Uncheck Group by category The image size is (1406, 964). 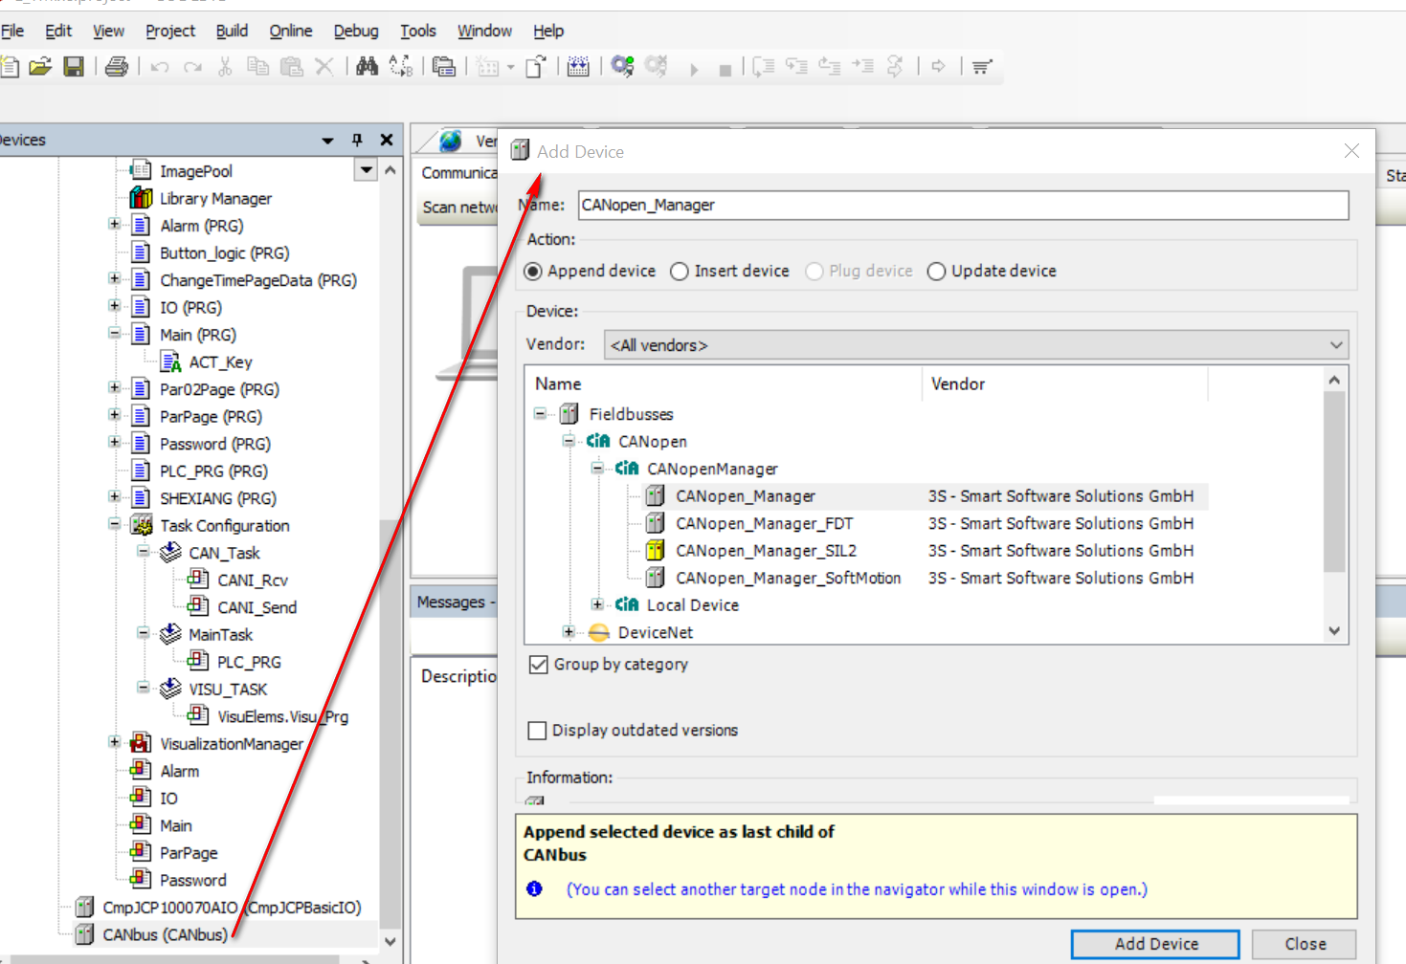538,664
